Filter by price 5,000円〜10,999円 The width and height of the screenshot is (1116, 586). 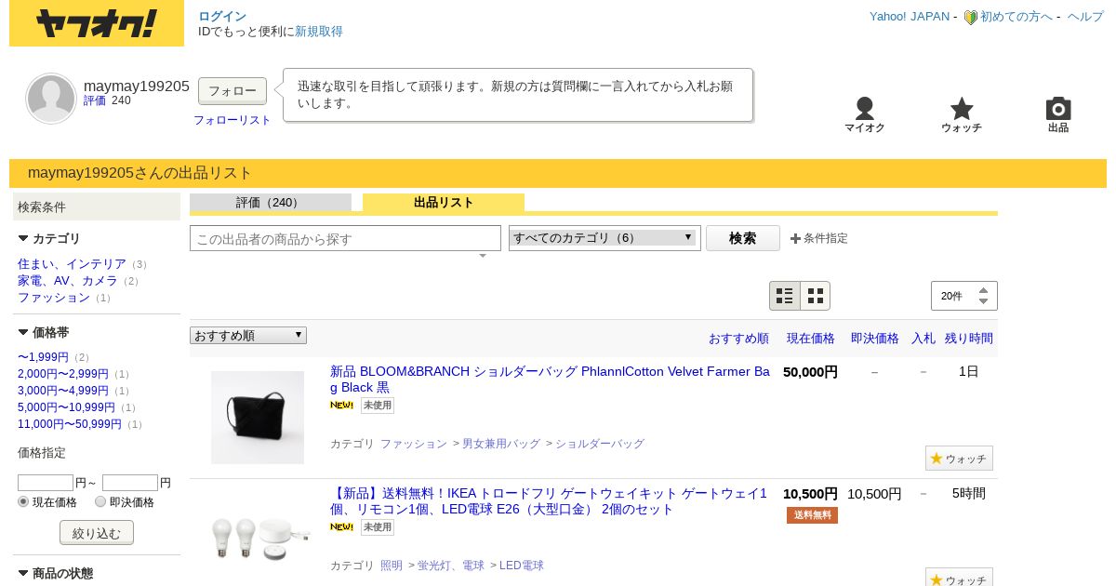coord(66,407)
